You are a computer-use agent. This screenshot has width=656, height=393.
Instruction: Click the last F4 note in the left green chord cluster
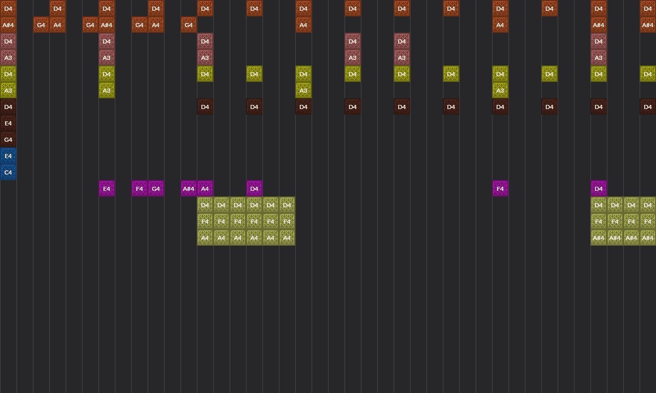point(287,221)
